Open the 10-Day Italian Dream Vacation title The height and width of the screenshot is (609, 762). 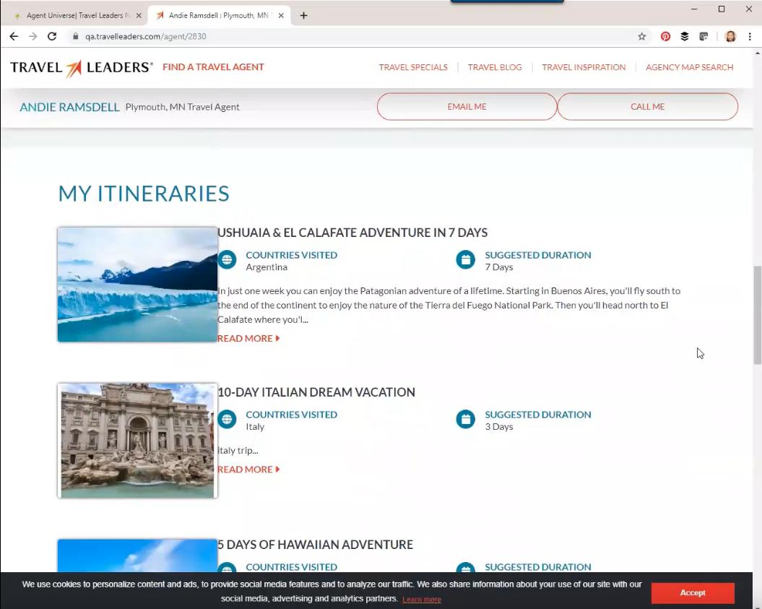pos(316,392)
